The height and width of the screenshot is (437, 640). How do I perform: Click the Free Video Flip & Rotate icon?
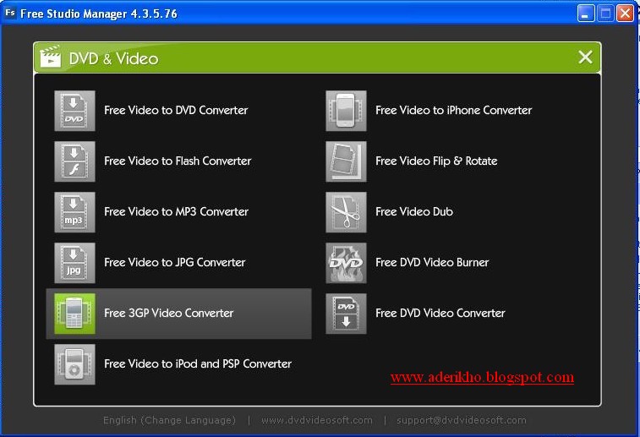346,161
